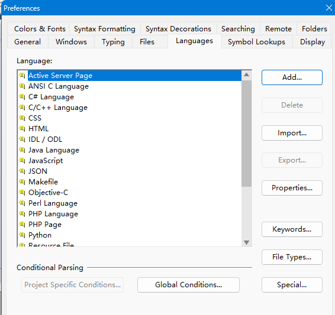Click the icon next to Python
335x315 pixels.
(22, 235)
